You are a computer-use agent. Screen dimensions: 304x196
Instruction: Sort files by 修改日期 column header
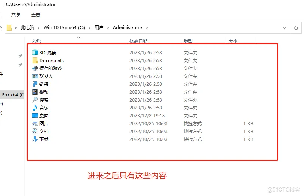(x=138, y=41)
